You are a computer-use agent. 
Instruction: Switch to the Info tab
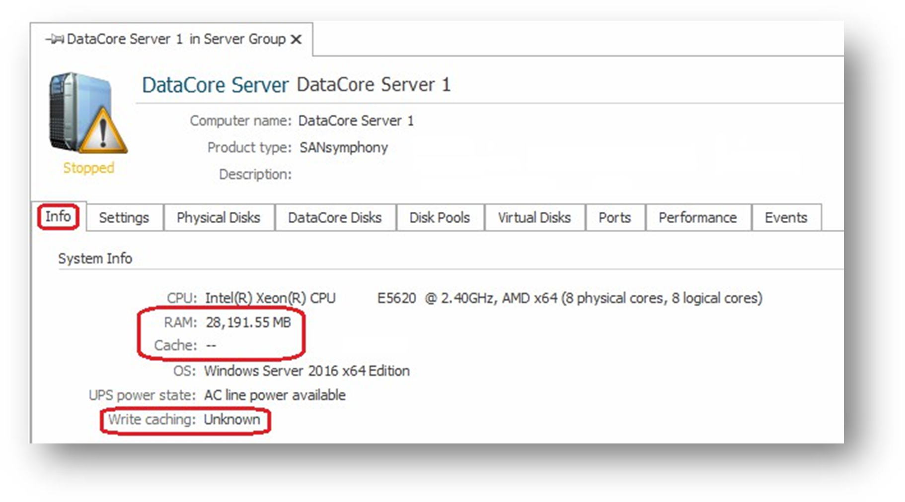58,217
